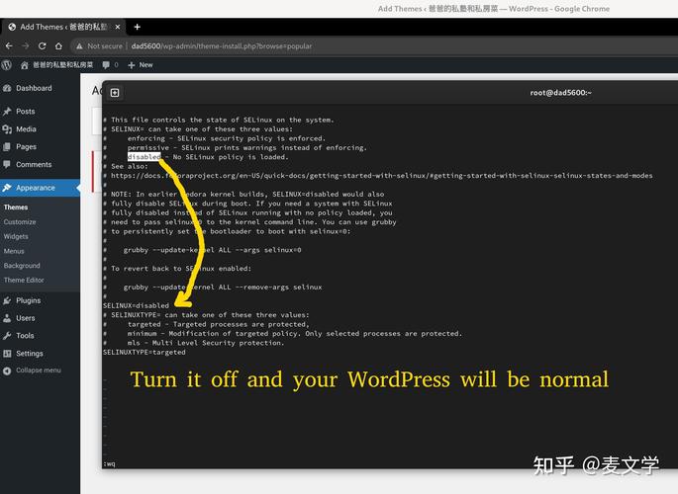Click the SELINUXTYPE=targeted line

pos(145,352)
